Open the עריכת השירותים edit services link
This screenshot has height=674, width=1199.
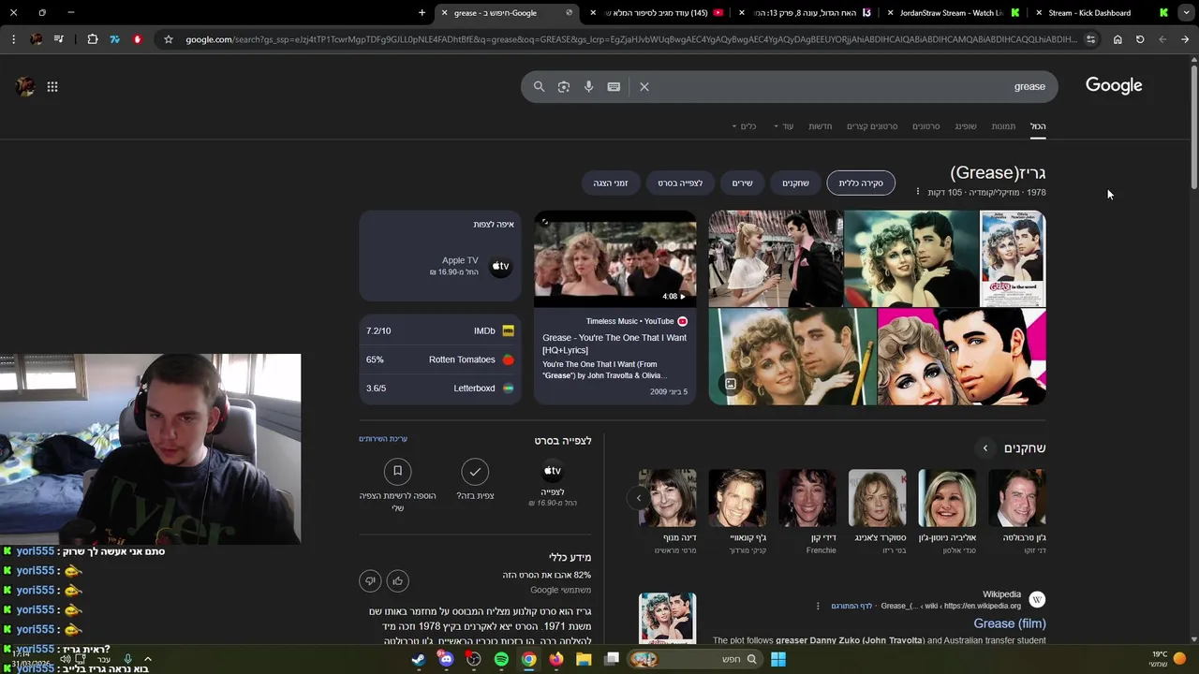[383, 439]
